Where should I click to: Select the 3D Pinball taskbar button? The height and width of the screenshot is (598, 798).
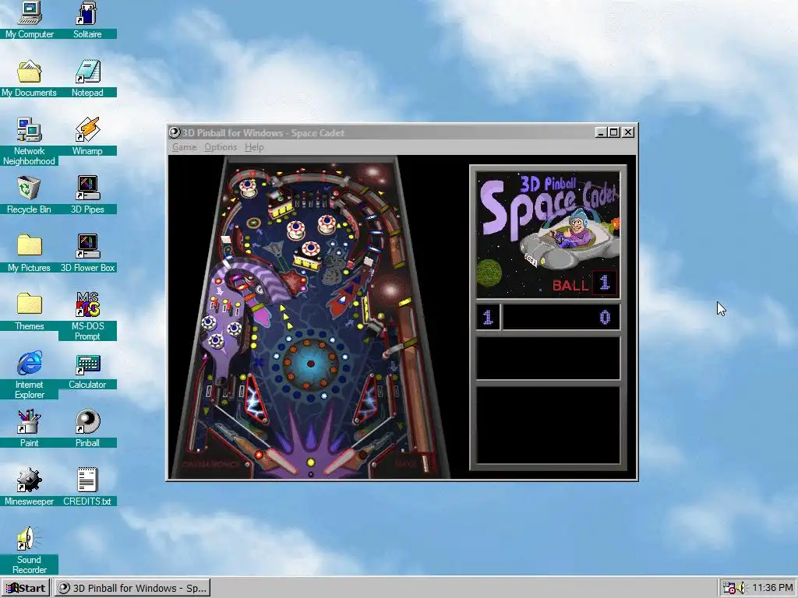(132, 588)
